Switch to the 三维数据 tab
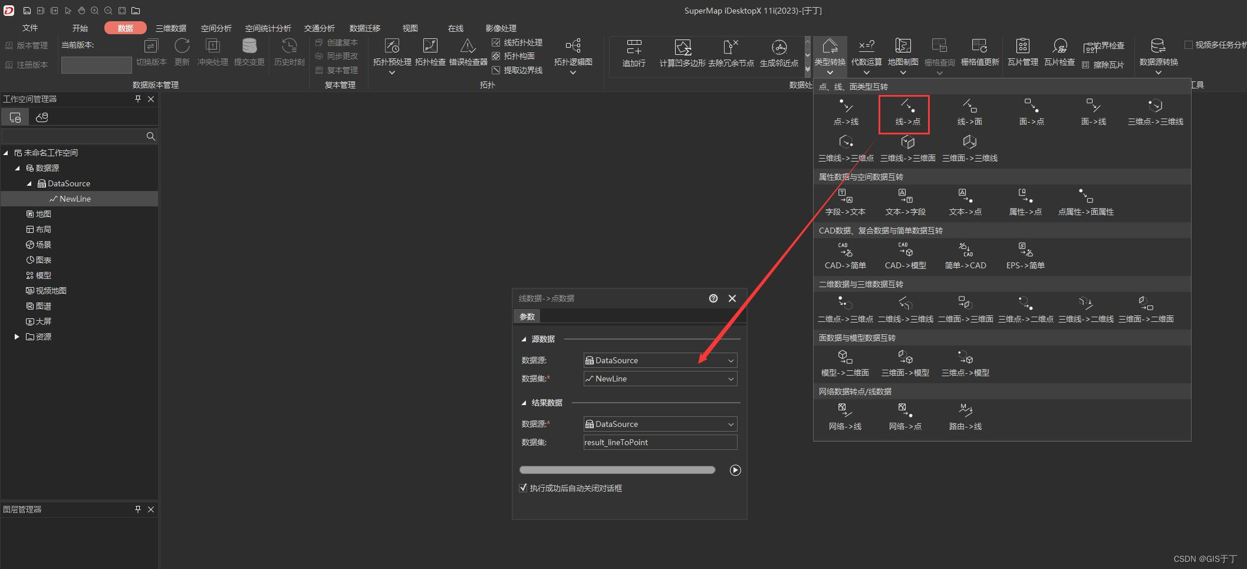This screenshot has height=569, width=1247. pyautogui.click(x=171, y=28)
